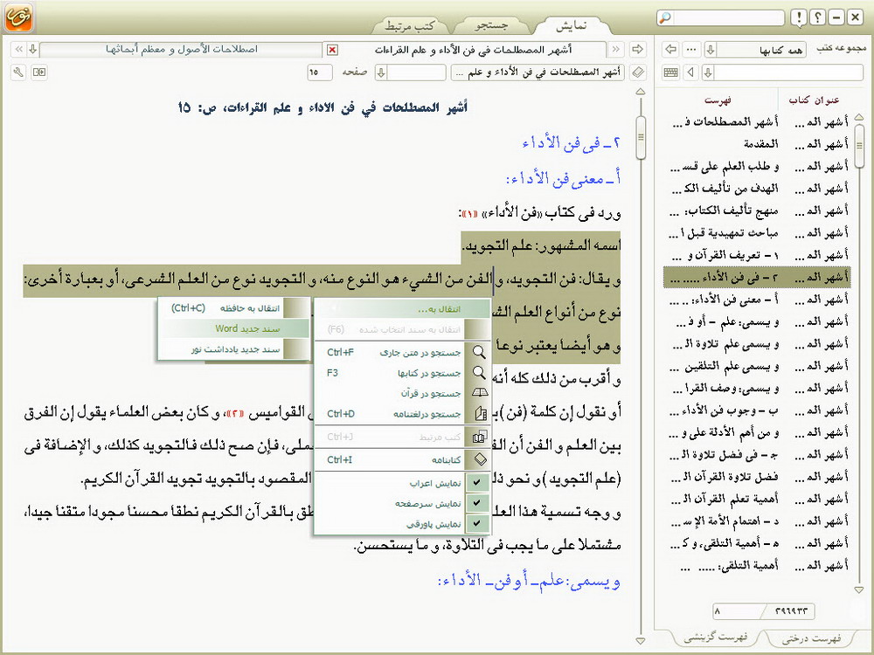Click the three-dots button beside the collection dropdown
This screenshot has height=655, width=874.
[691, 49]
